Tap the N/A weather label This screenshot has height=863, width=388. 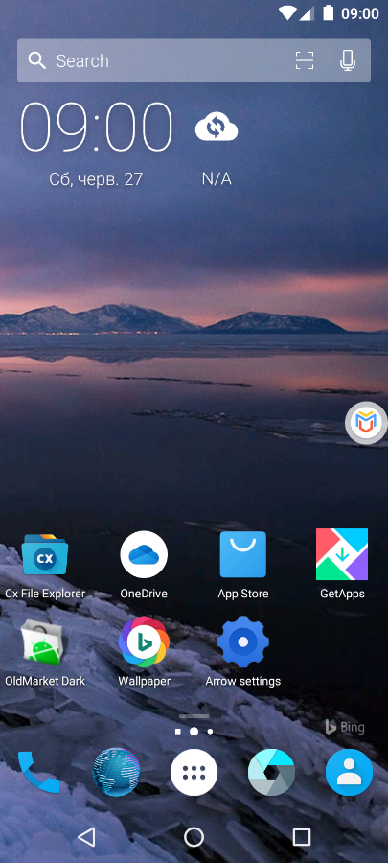(x=217, y=179)
